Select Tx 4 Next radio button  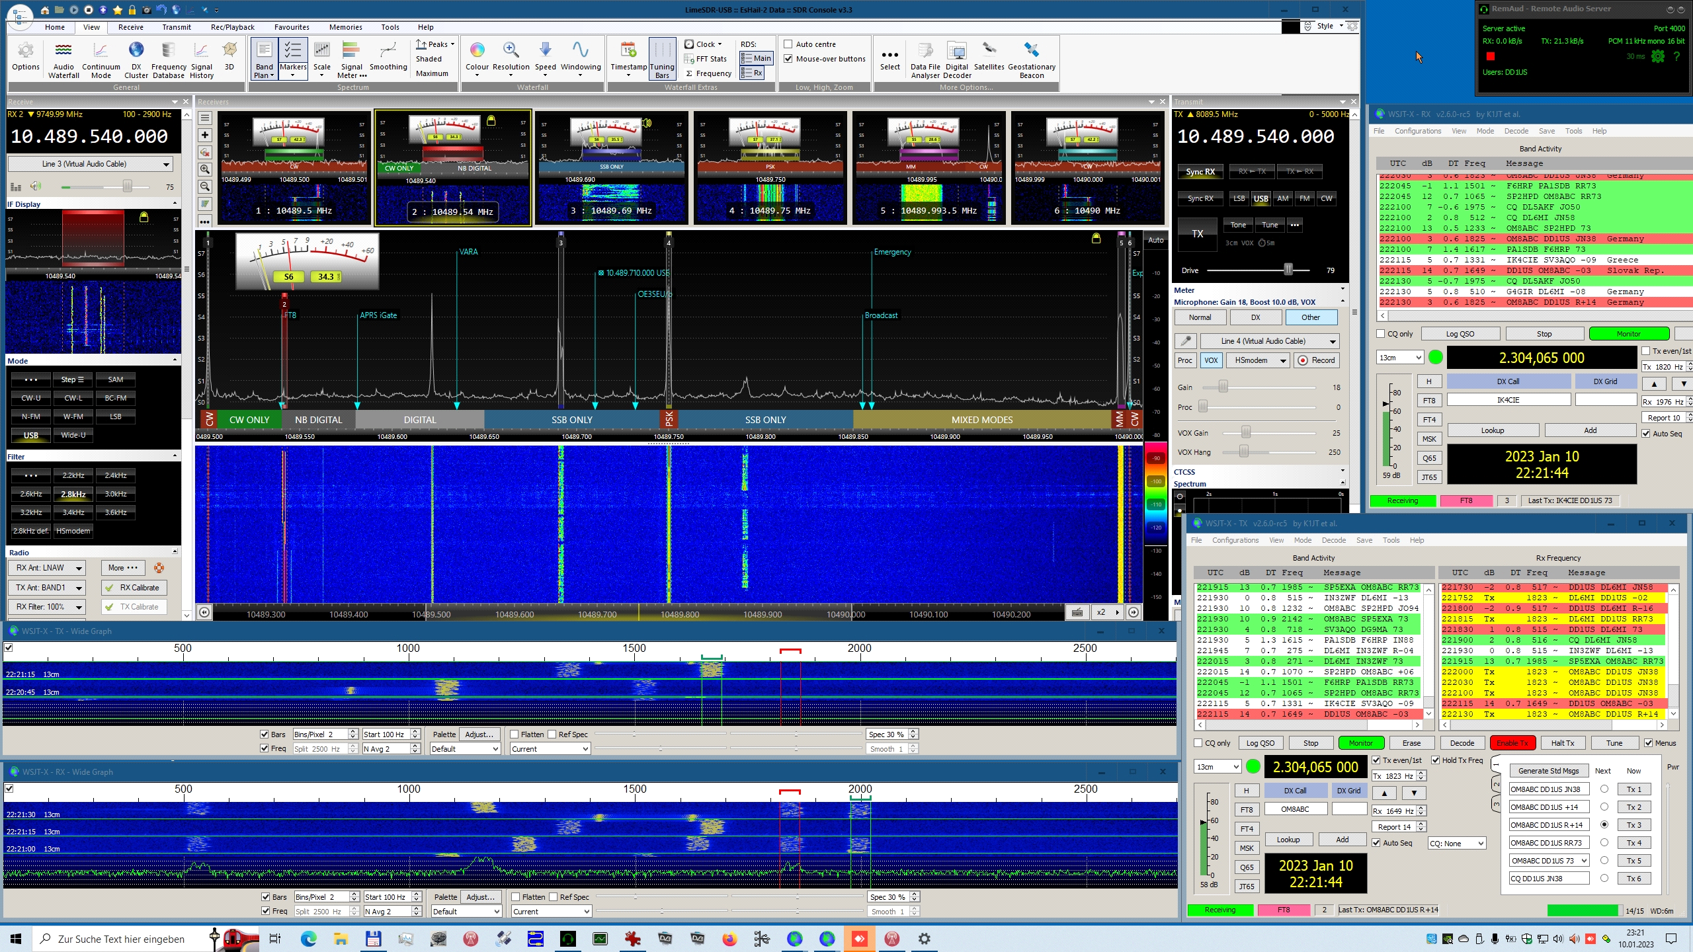pyautogui.click(x=1604, y=842)
